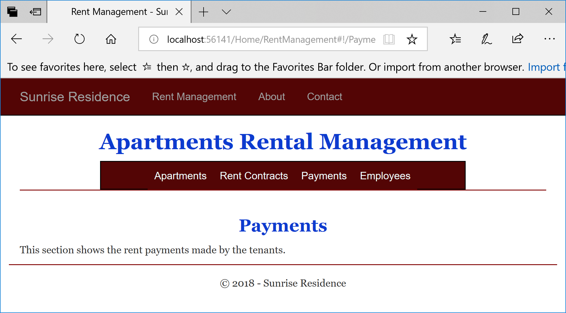Click the blue Payments section heading
Image resolution: width=566 pixels, height=313 pixels.
283,226
